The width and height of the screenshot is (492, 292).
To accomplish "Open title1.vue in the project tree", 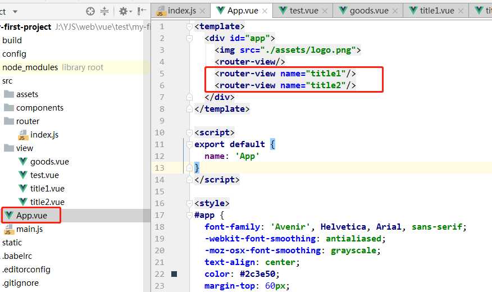I will pyautogui.click(x=47, y=189).
